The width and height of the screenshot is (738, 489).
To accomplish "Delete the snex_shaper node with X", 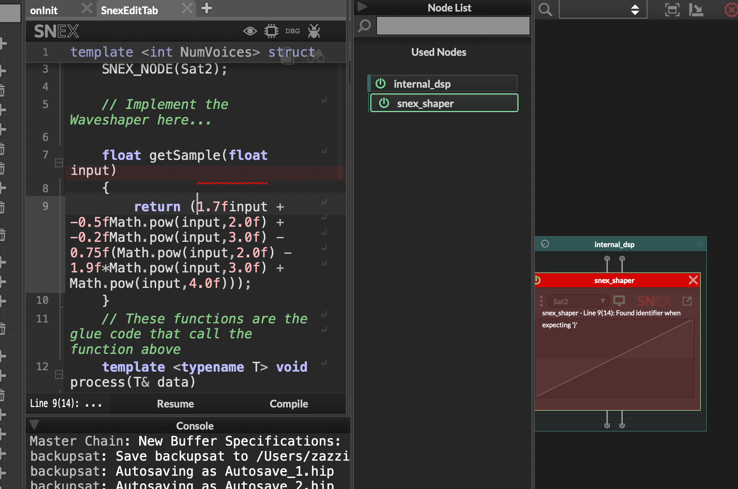I will click(x=693, y=280).
